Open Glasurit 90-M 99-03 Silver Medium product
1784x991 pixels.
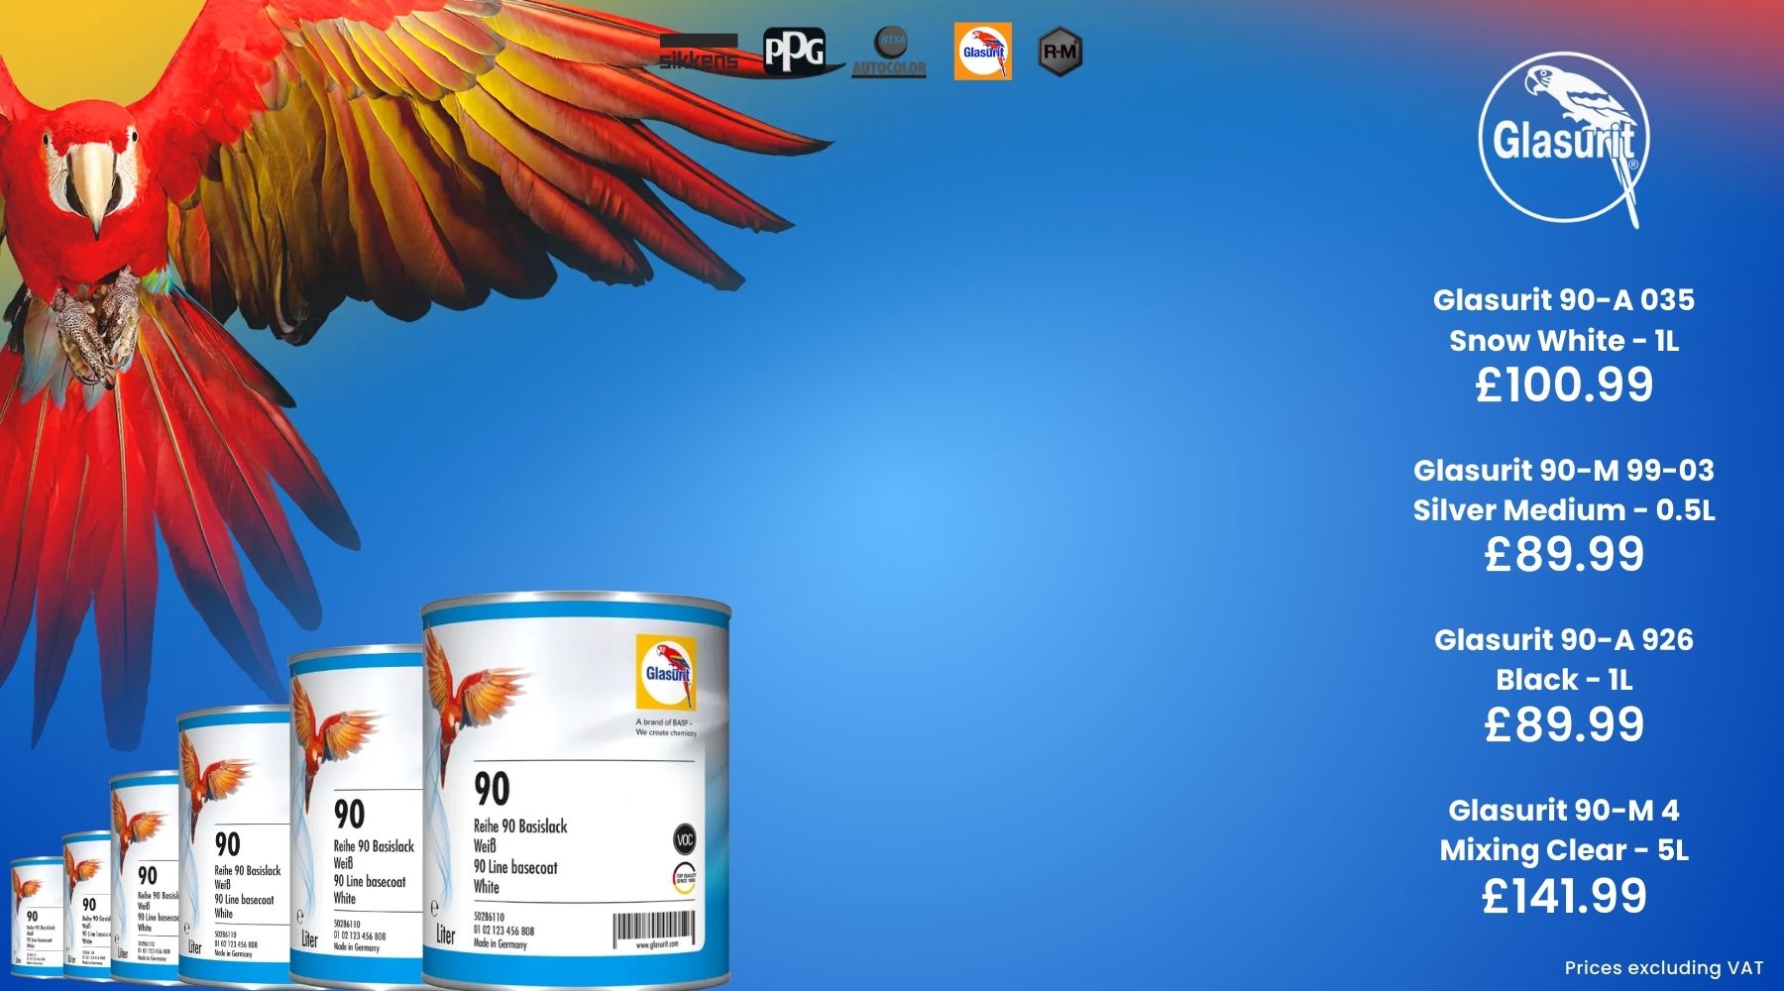1563,490
